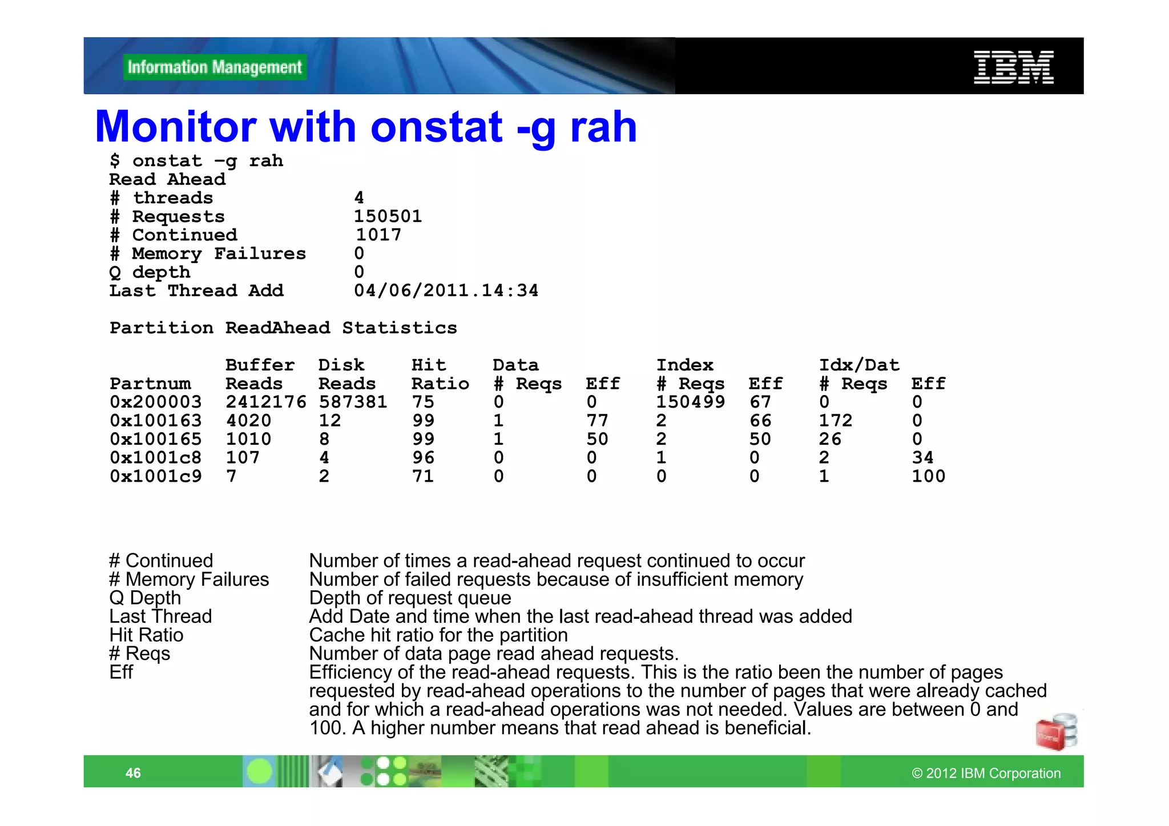Click the 'Partnum' column header
The width and height of the screenshot is (1169, 826).
(x=150, y=384)
